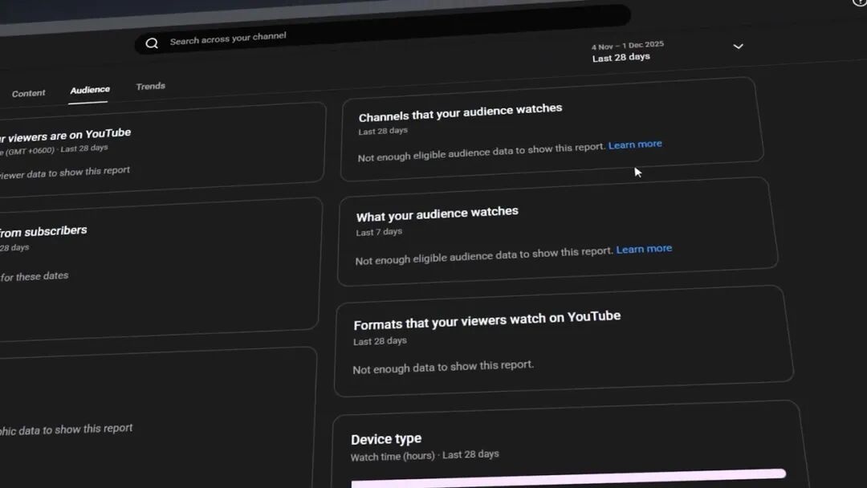Viewport: 867px width, 488px height.
Task: Click the '4 Nov – 1 Dec 2025' date label
Action: [628, 46]
